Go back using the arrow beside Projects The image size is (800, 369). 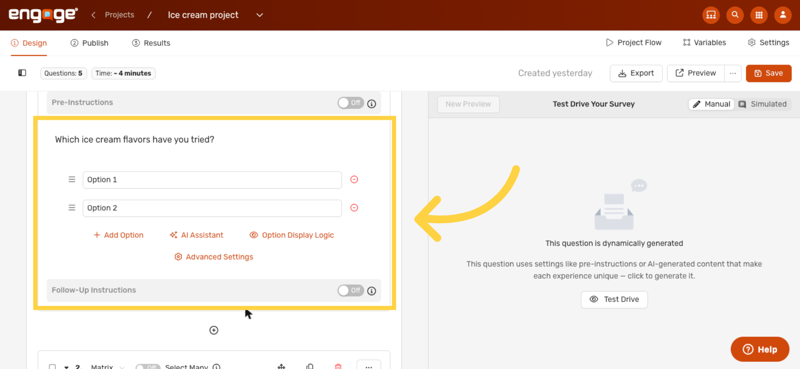[93, 15]
